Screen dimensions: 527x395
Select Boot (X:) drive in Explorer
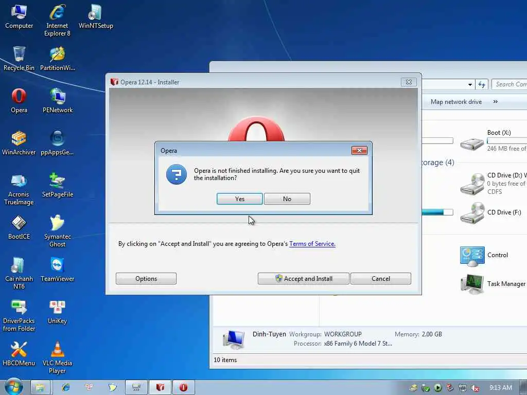494,140
